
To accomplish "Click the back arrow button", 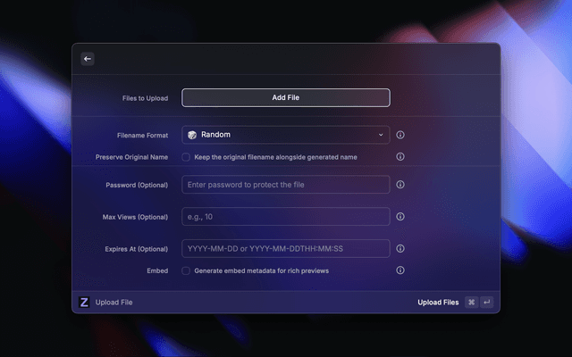I will 88,59.
